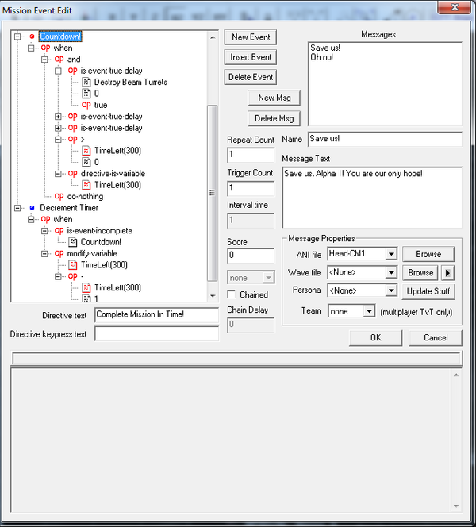
Task: Click the red Countdown! event icon
Action: 32,37
